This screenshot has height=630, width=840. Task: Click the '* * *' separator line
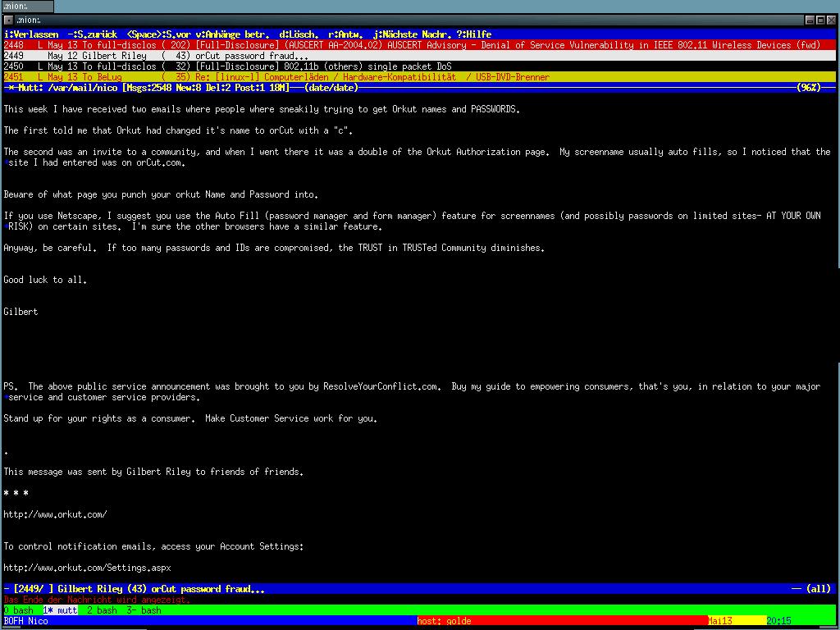16,493
